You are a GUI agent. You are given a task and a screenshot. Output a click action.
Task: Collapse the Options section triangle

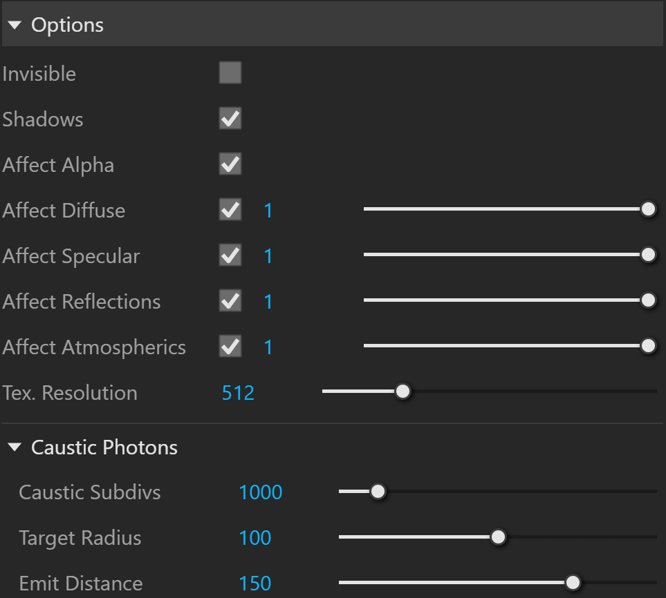click(x=15, y=25)
